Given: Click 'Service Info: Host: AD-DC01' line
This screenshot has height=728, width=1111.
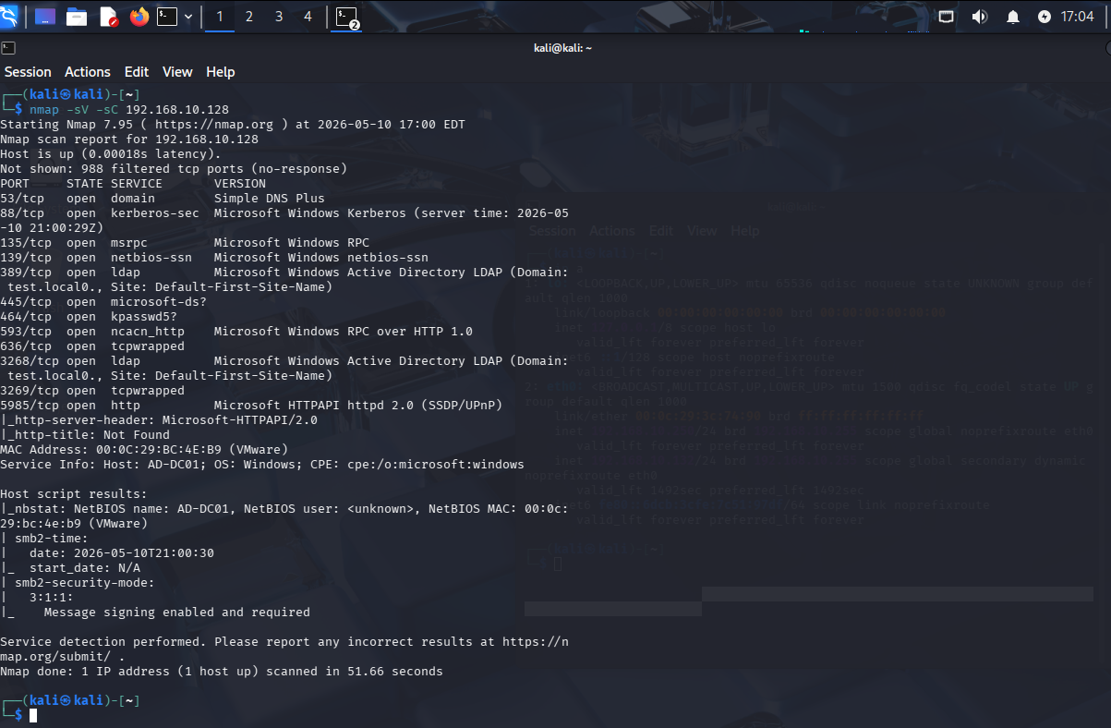Looking at the screenshot, I should tap(262, 465).
